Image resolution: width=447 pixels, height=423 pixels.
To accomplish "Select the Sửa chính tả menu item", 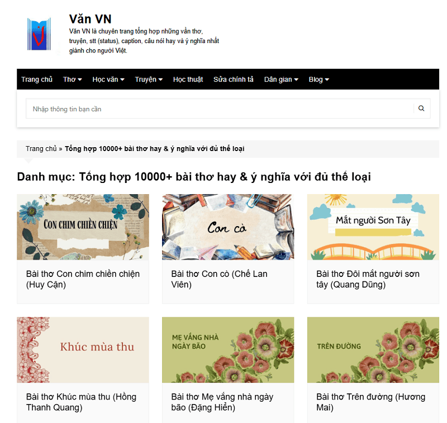I will click(x=234, y=79).
